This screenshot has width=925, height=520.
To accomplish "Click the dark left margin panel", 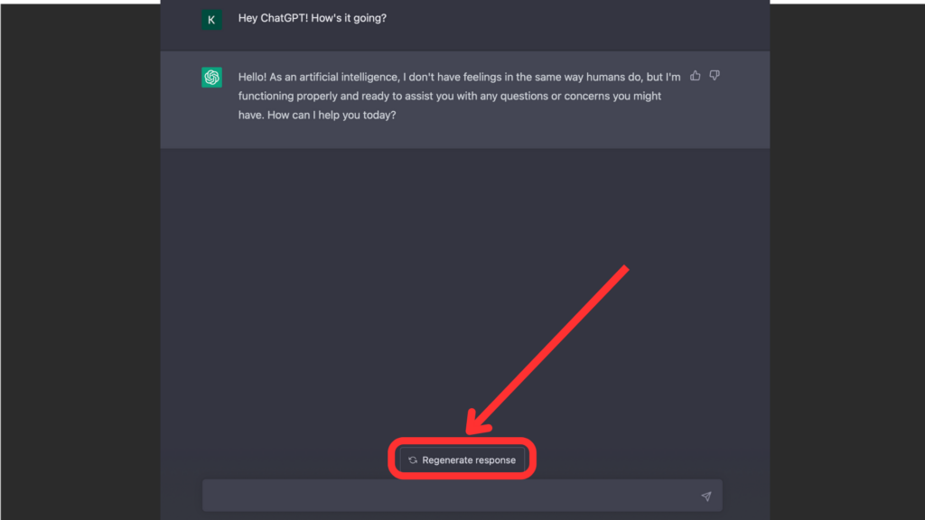I will [79, 271].
